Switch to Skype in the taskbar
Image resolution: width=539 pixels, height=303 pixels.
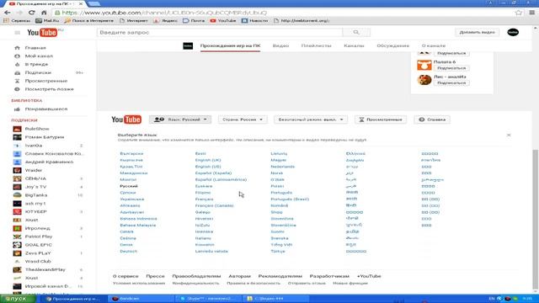208,299
